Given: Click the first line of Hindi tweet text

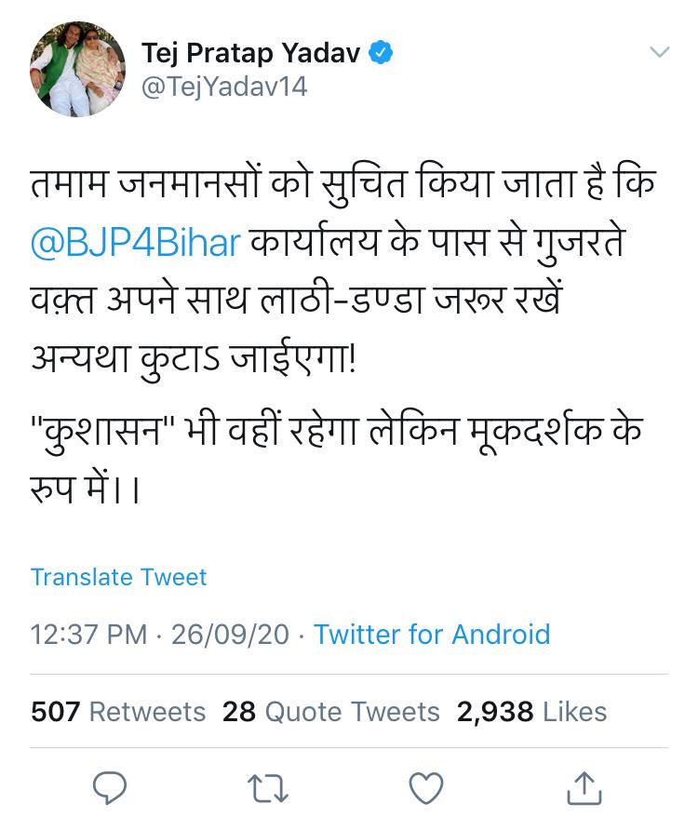Looking at the screenshot, I should pos(344,182).
